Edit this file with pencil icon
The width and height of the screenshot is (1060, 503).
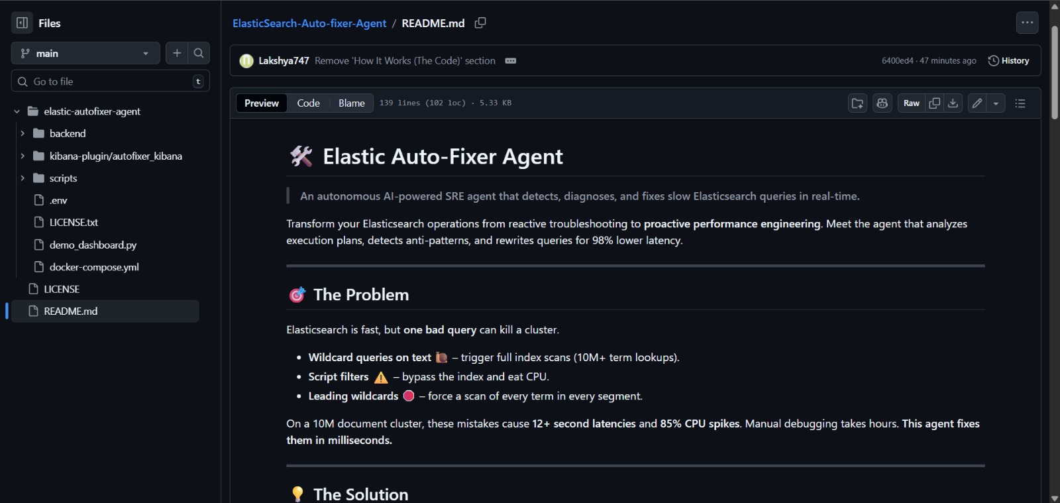click(977, 103)
